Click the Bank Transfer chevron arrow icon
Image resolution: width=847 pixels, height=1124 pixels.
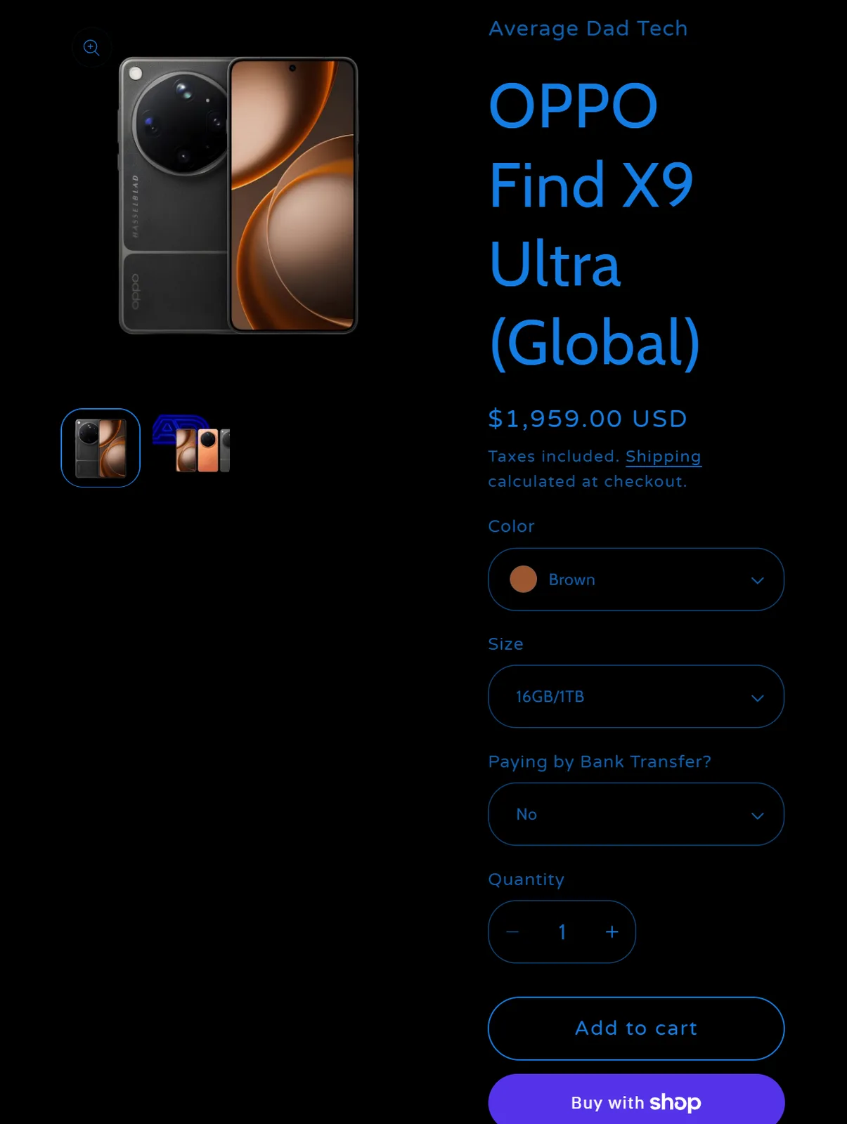coord(757,816)
